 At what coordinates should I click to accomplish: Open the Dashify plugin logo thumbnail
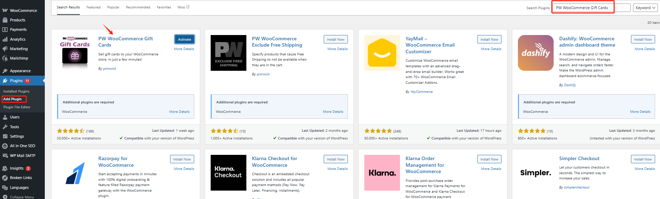click(535, 53)
